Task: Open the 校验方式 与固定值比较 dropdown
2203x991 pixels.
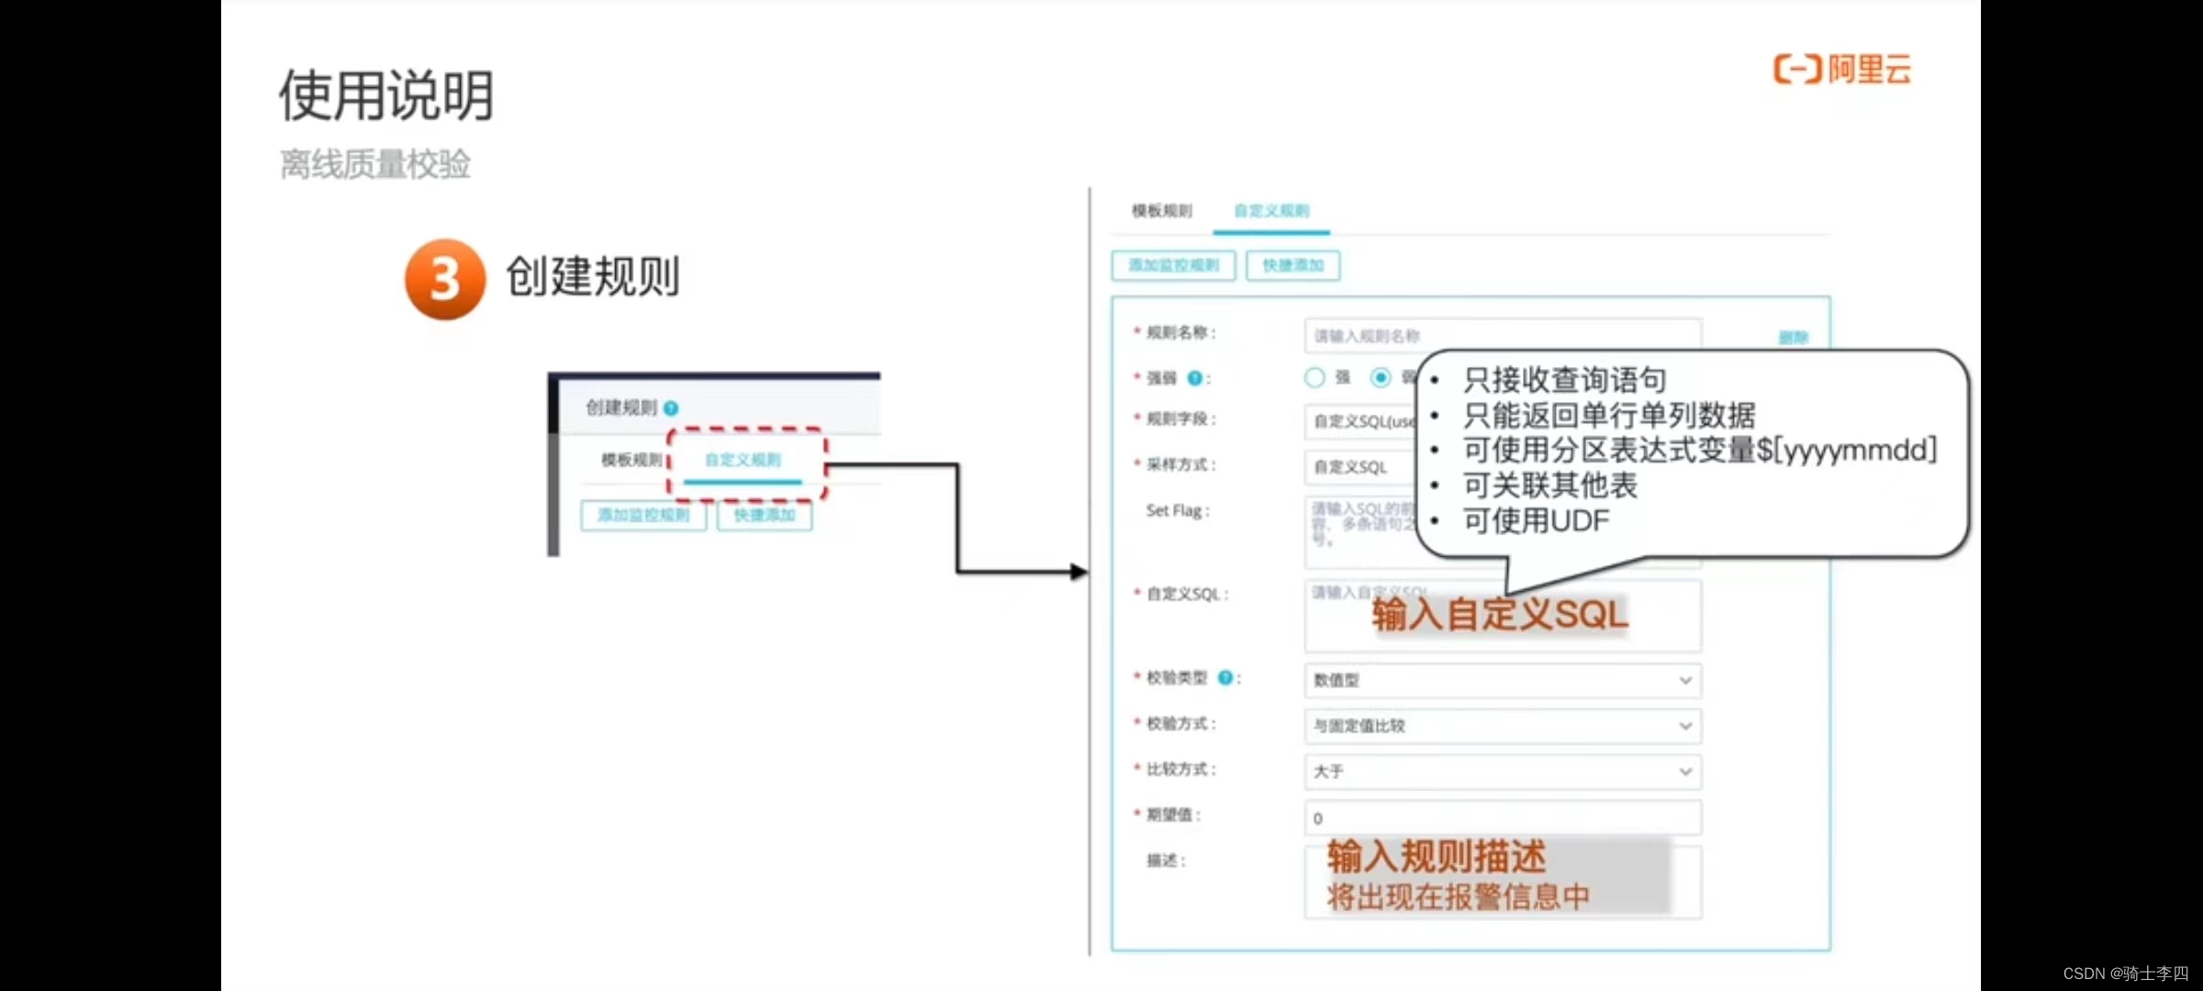Action: (1502, 726)
